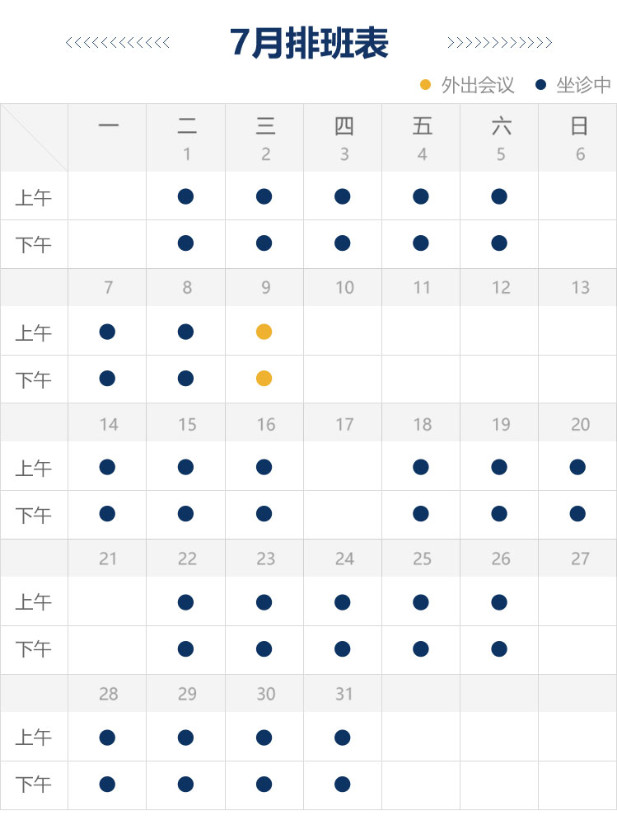Click the right arrows beside the title
617x825 pixels.
point(499,43)
